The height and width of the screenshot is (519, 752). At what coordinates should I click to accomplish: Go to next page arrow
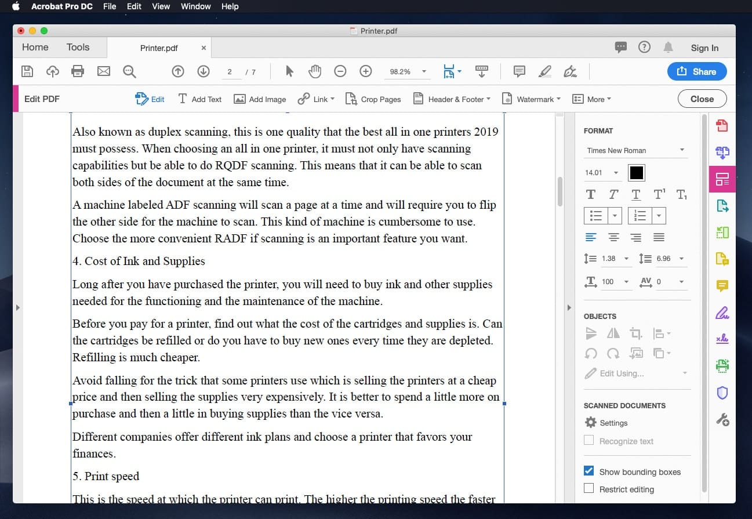pyautogui.click(x=203, y=71)
